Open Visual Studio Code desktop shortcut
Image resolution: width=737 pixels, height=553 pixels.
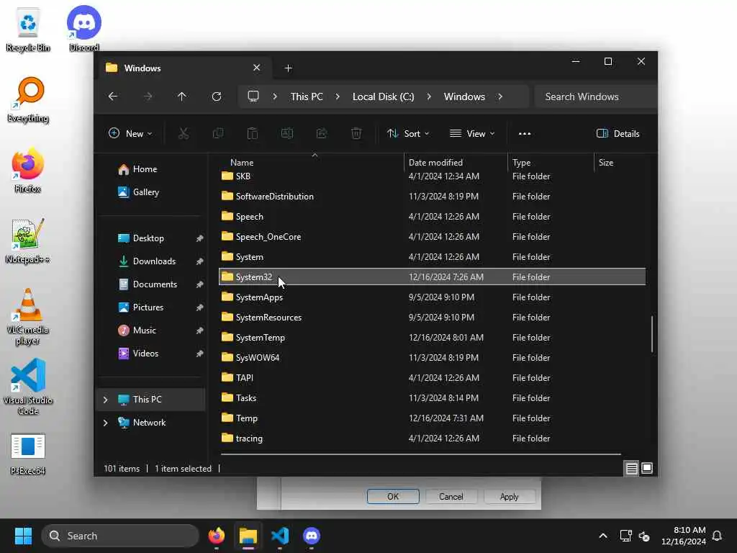click(x=28, y=387)
